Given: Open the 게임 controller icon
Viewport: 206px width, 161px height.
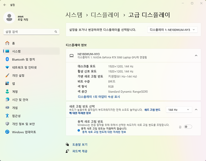Looking at the screenshot, I should [7, 108].
